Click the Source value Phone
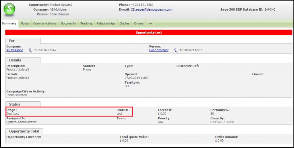The width and height of the screenshot is (294, 148). [x=87, y=69]
